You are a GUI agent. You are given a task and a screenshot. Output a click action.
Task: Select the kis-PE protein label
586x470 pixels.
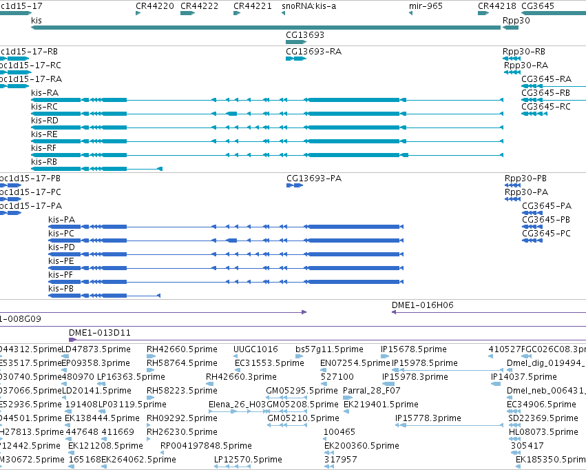click(61, 260)
